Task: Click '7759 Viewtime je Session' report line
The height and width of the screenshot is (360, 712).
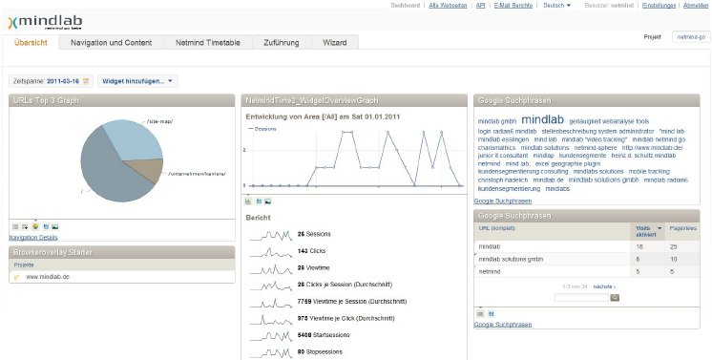Action: click(352, 302)
